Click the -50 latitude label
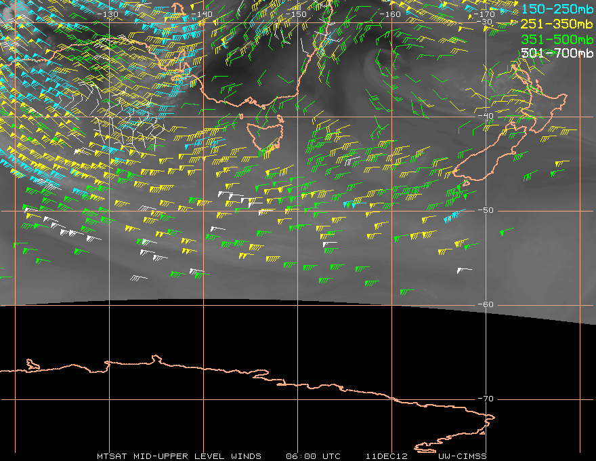The height and width of the screenshot is (461, 596). [486, 210]
